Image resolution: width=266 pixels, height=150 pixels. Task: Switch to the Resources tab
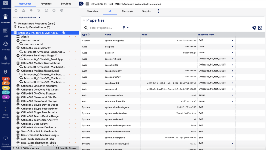point(25,4)
